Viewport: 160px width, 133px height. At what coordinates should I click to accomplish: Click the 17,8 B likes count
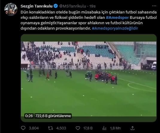(88, 128)
